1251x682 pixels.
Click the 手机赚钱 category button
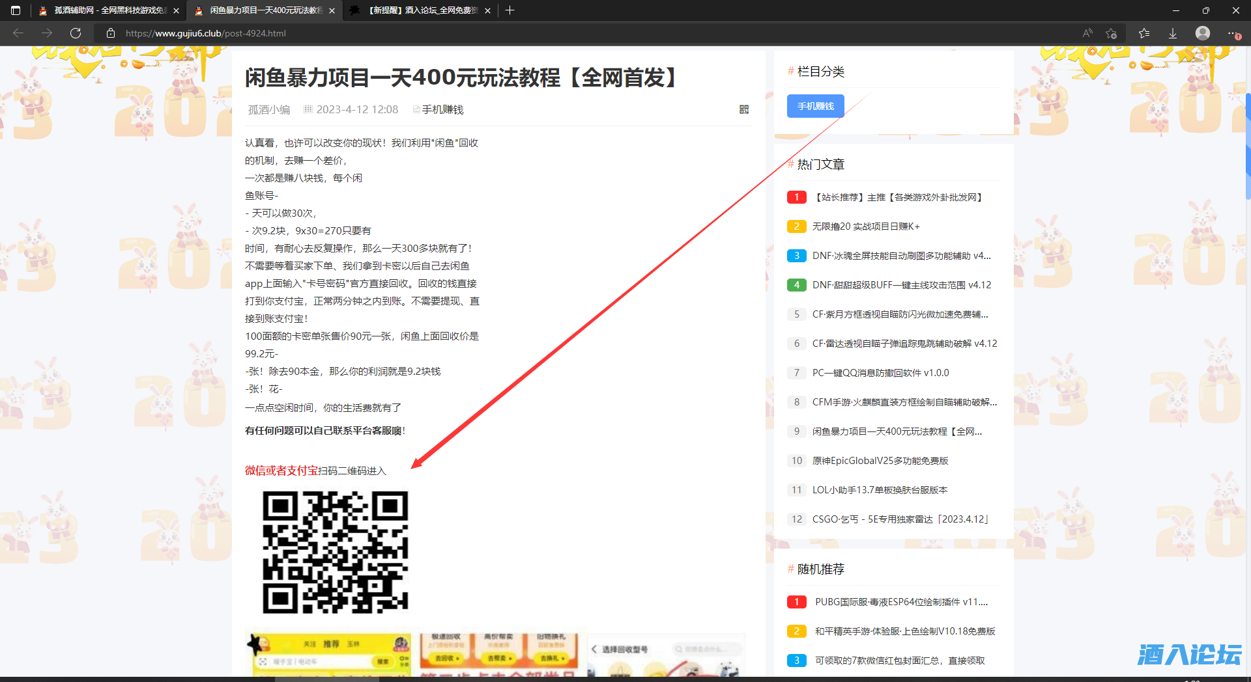click(x=815, y=106)
